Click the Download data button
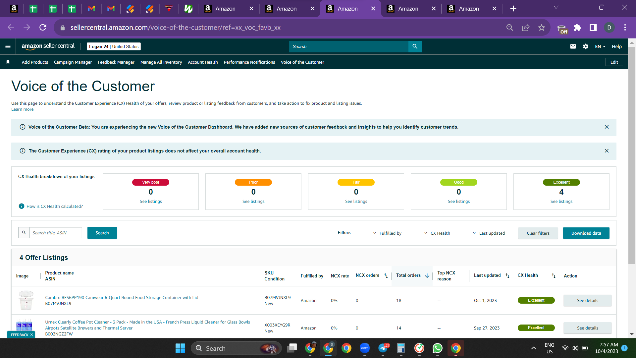The width and height of the screenshot is (636, 358). point(586,233)
